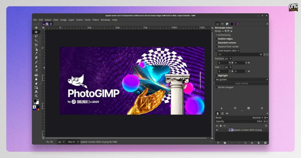Create a new layer from the layers panel
Image resolution: width=301 pixels, height=158 pixels.
(218, 143)
